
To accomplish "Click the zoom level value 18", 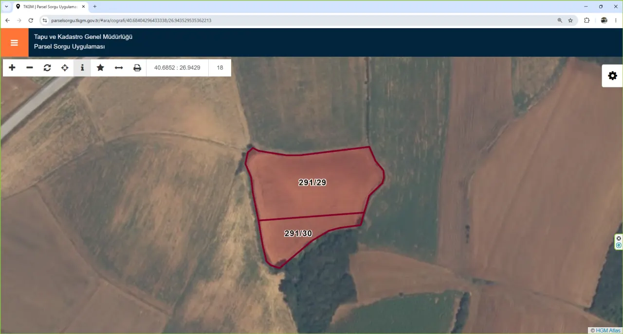I will click(x=220, y=67).
